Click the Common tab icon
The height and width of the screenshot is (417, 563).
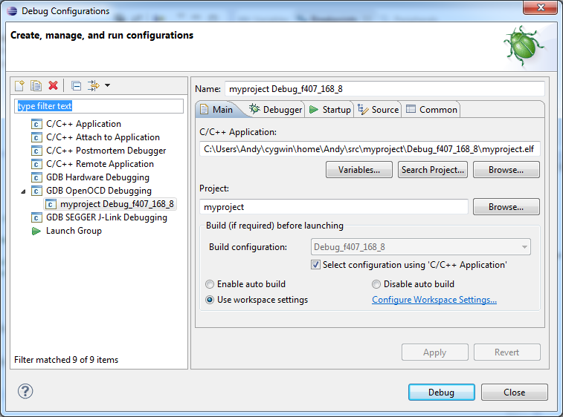pyautogui.click(x=411, y=109)
